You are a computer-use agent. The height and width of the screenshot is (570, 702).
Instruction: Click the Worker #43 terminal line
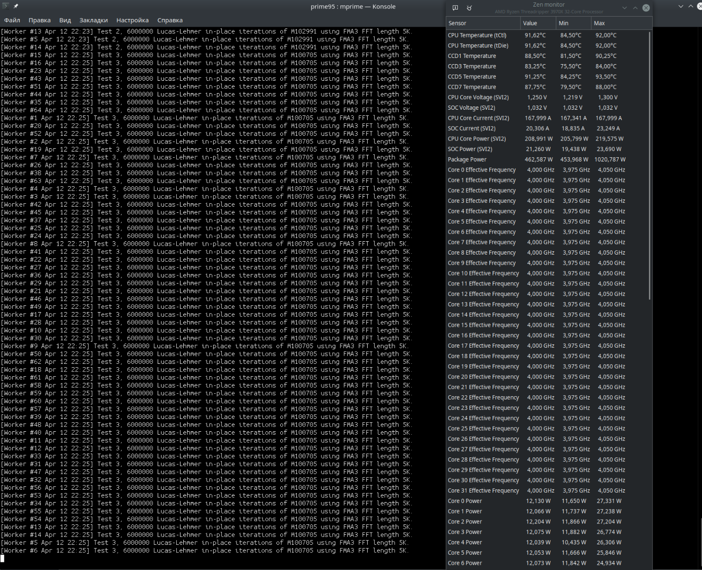click(x=207, y=79)
